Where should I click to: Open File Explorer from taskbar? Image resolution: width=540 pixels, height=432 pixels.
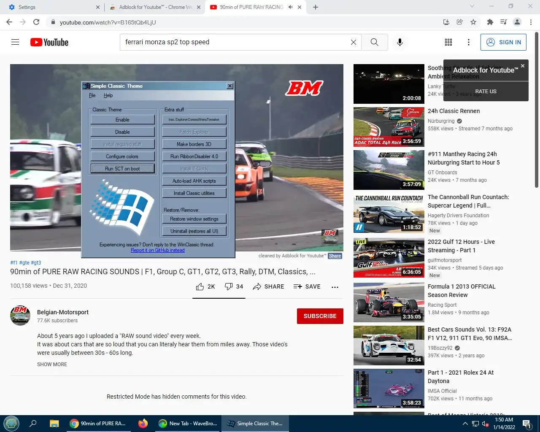(54, 424)
